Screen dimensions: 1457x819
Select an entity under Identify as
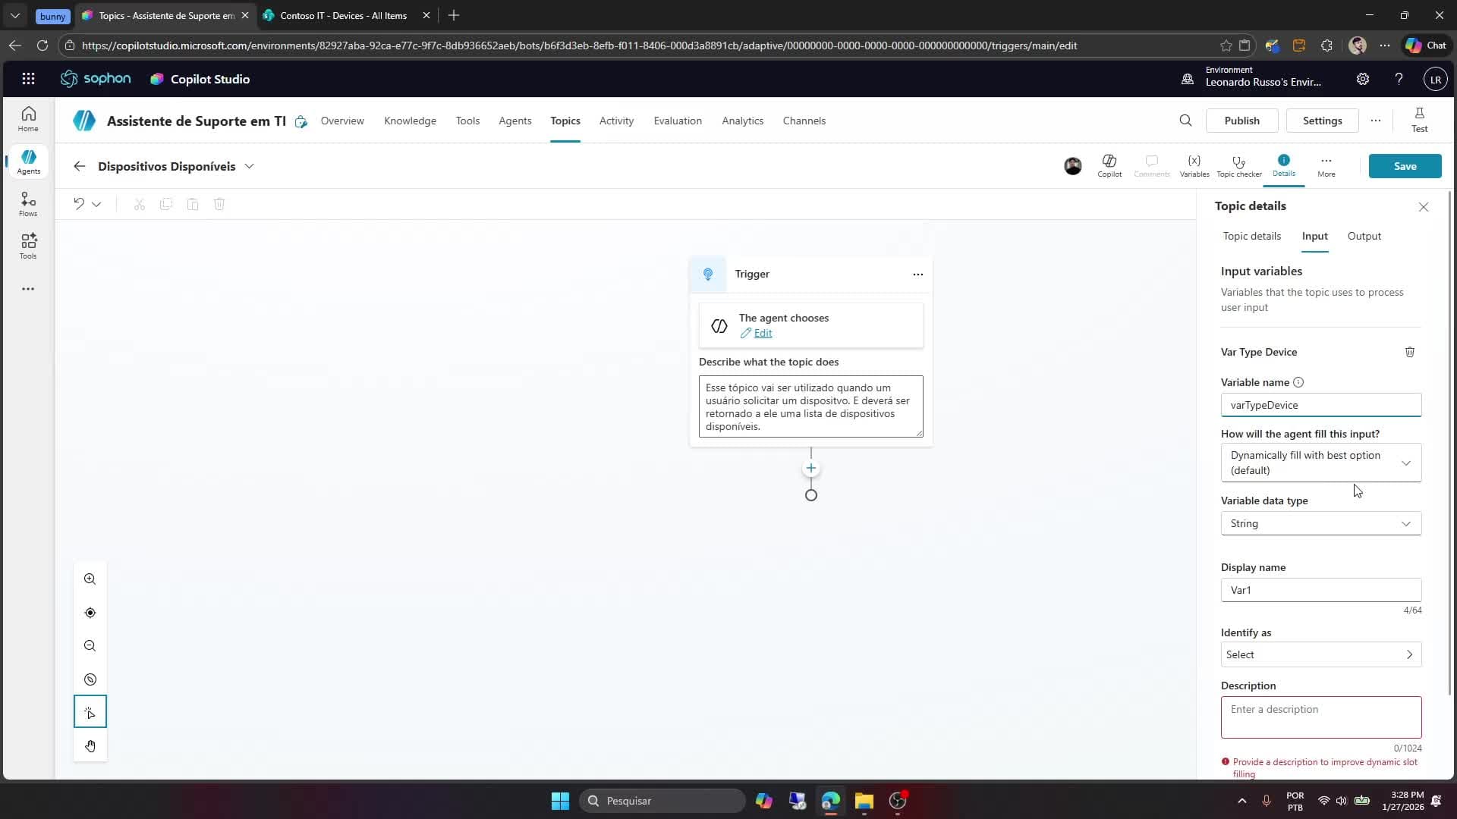coord(1320,654)
